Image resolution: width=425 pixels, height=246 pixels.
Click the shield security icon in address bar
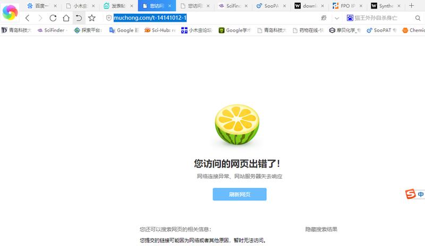(109, 18)
